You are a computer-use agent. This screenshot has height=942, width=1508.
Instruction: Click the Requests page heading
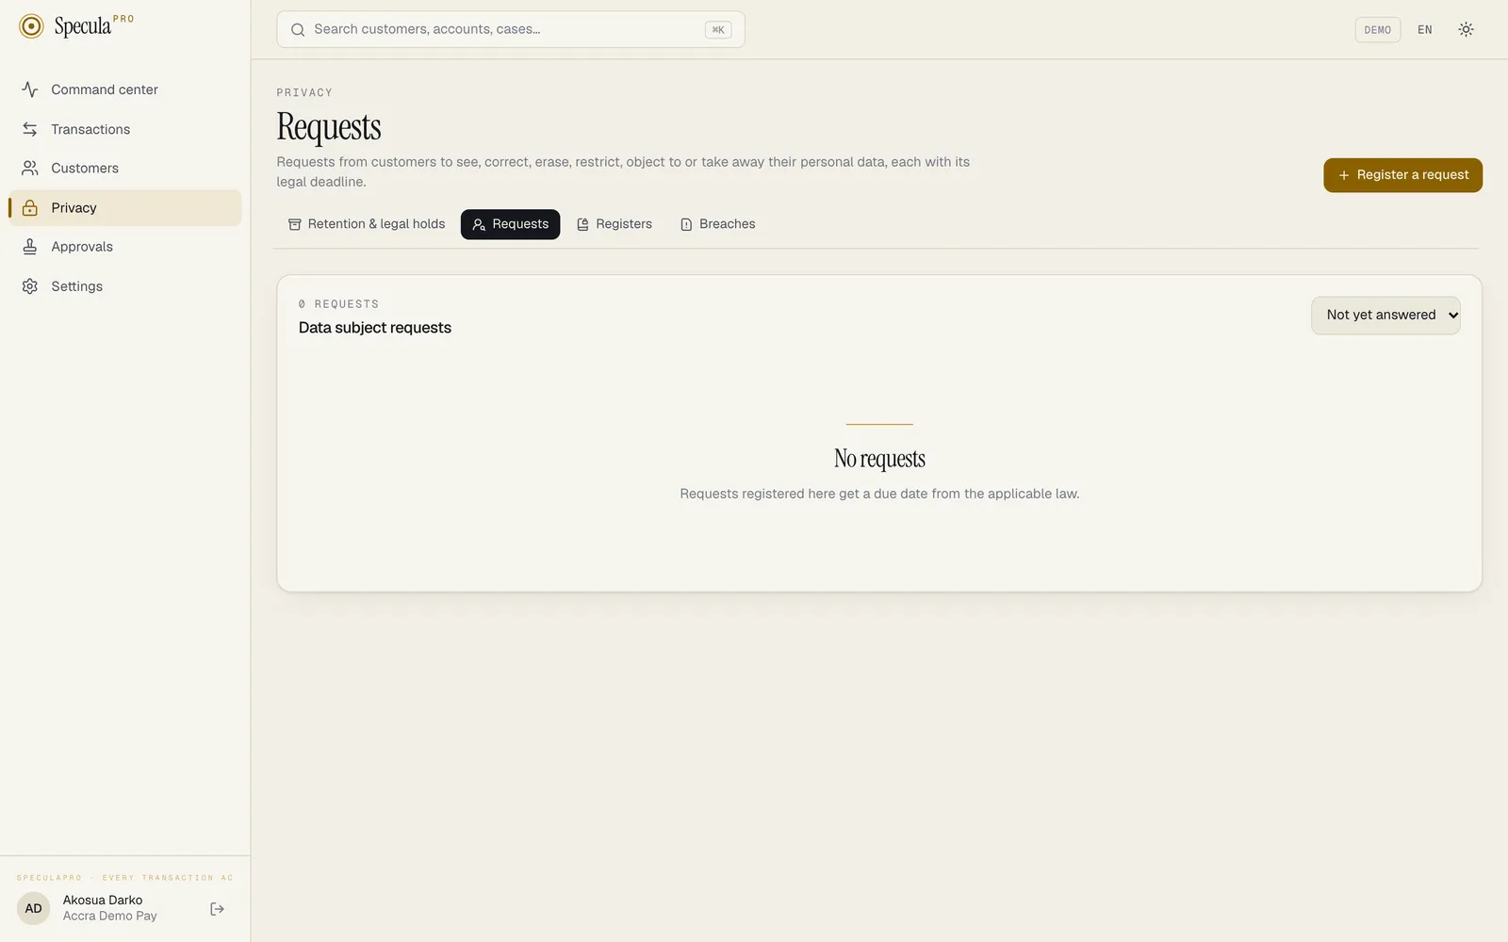click(329, 127)
